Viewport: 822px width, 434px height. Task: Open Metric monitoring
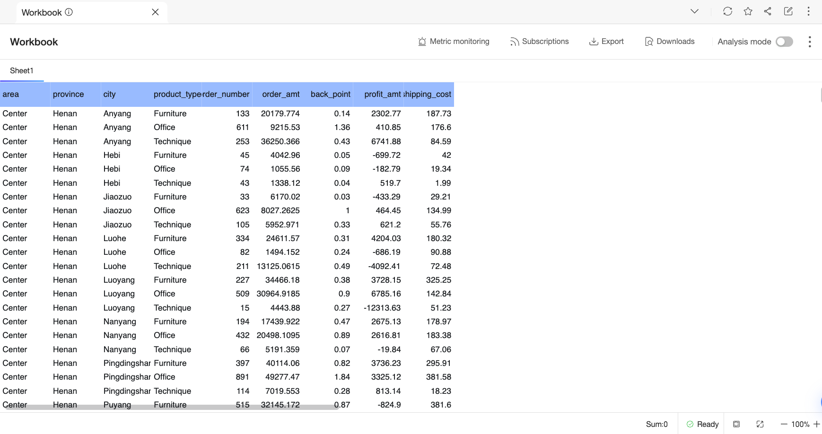click(454, 42)
